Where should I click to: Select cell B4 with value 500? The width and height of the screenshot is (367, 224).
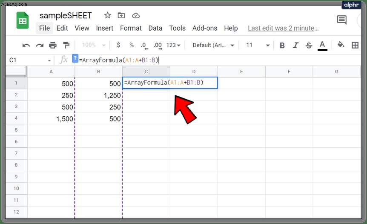[x=98, y=118]
